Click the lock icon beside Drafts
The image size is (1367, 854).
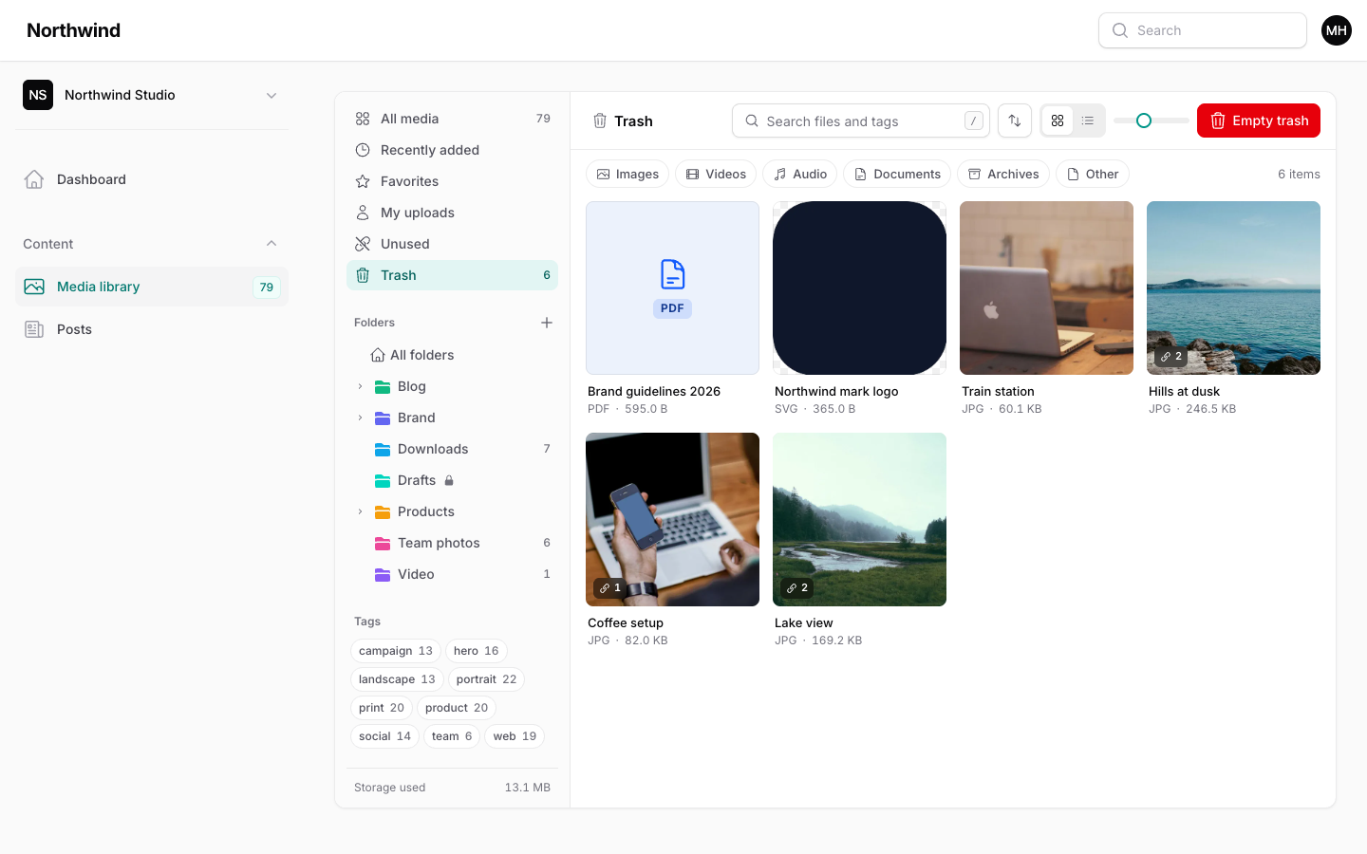click(449, 480)
